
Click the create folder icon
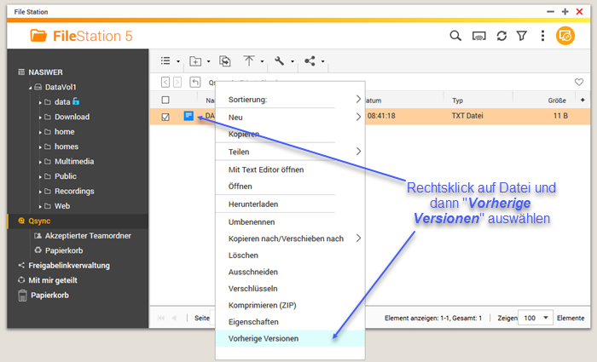(x=195, y=60)
